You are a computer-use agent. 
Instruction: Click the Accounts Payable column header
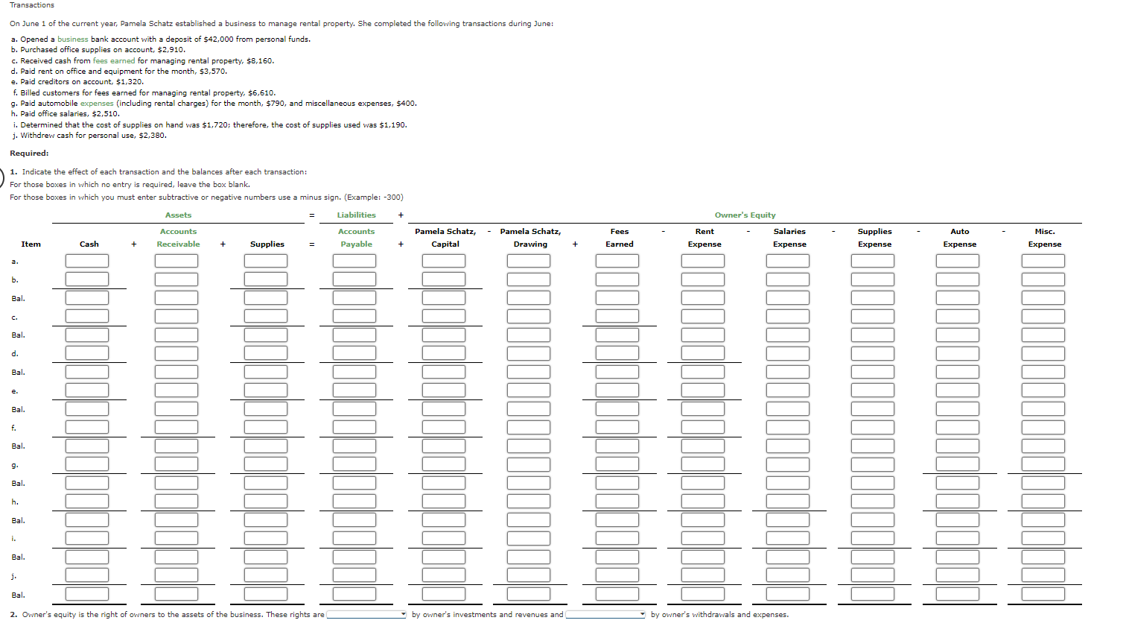pos(357,238)
